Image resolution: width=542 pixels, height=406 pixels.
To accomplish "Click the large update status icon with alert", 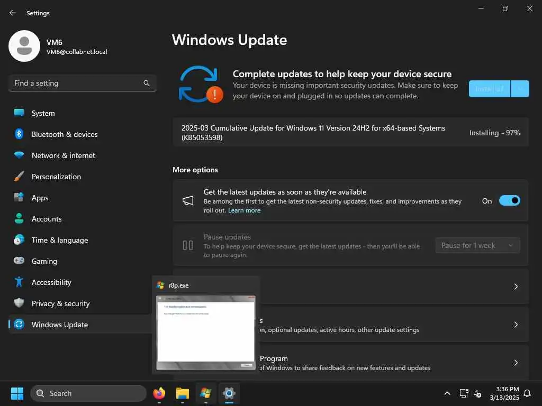I will (201, 85).
